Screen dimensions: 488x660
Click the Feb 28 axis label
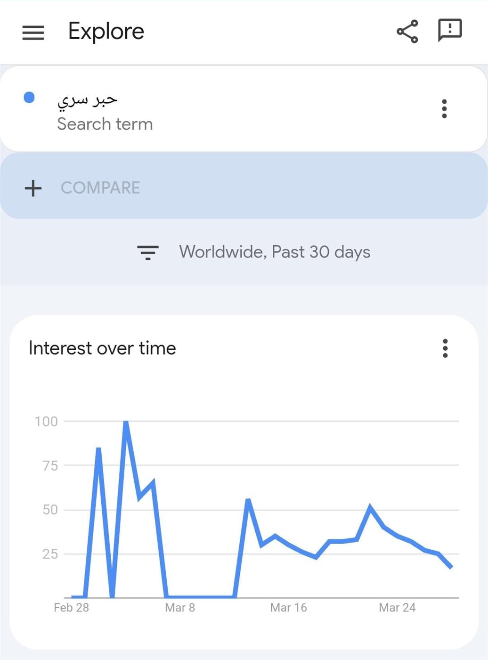coord(71,608)
